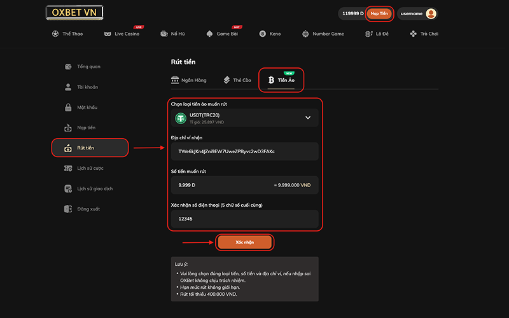Click the Keno ball icon
509x318 pixels.
[x=262, y=34]
